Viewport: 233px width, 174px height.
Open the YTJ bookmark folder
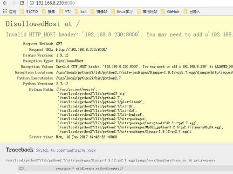tap(65, 12)
